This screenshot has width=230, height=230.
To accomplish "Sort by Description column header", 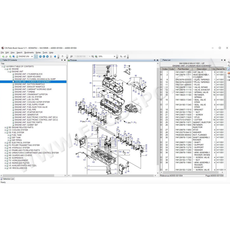I will (202, 69).
